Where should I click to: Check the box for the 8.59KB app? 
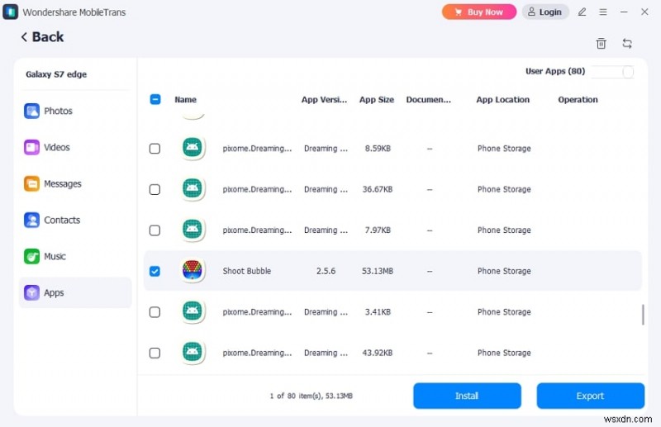coord(155,149)
